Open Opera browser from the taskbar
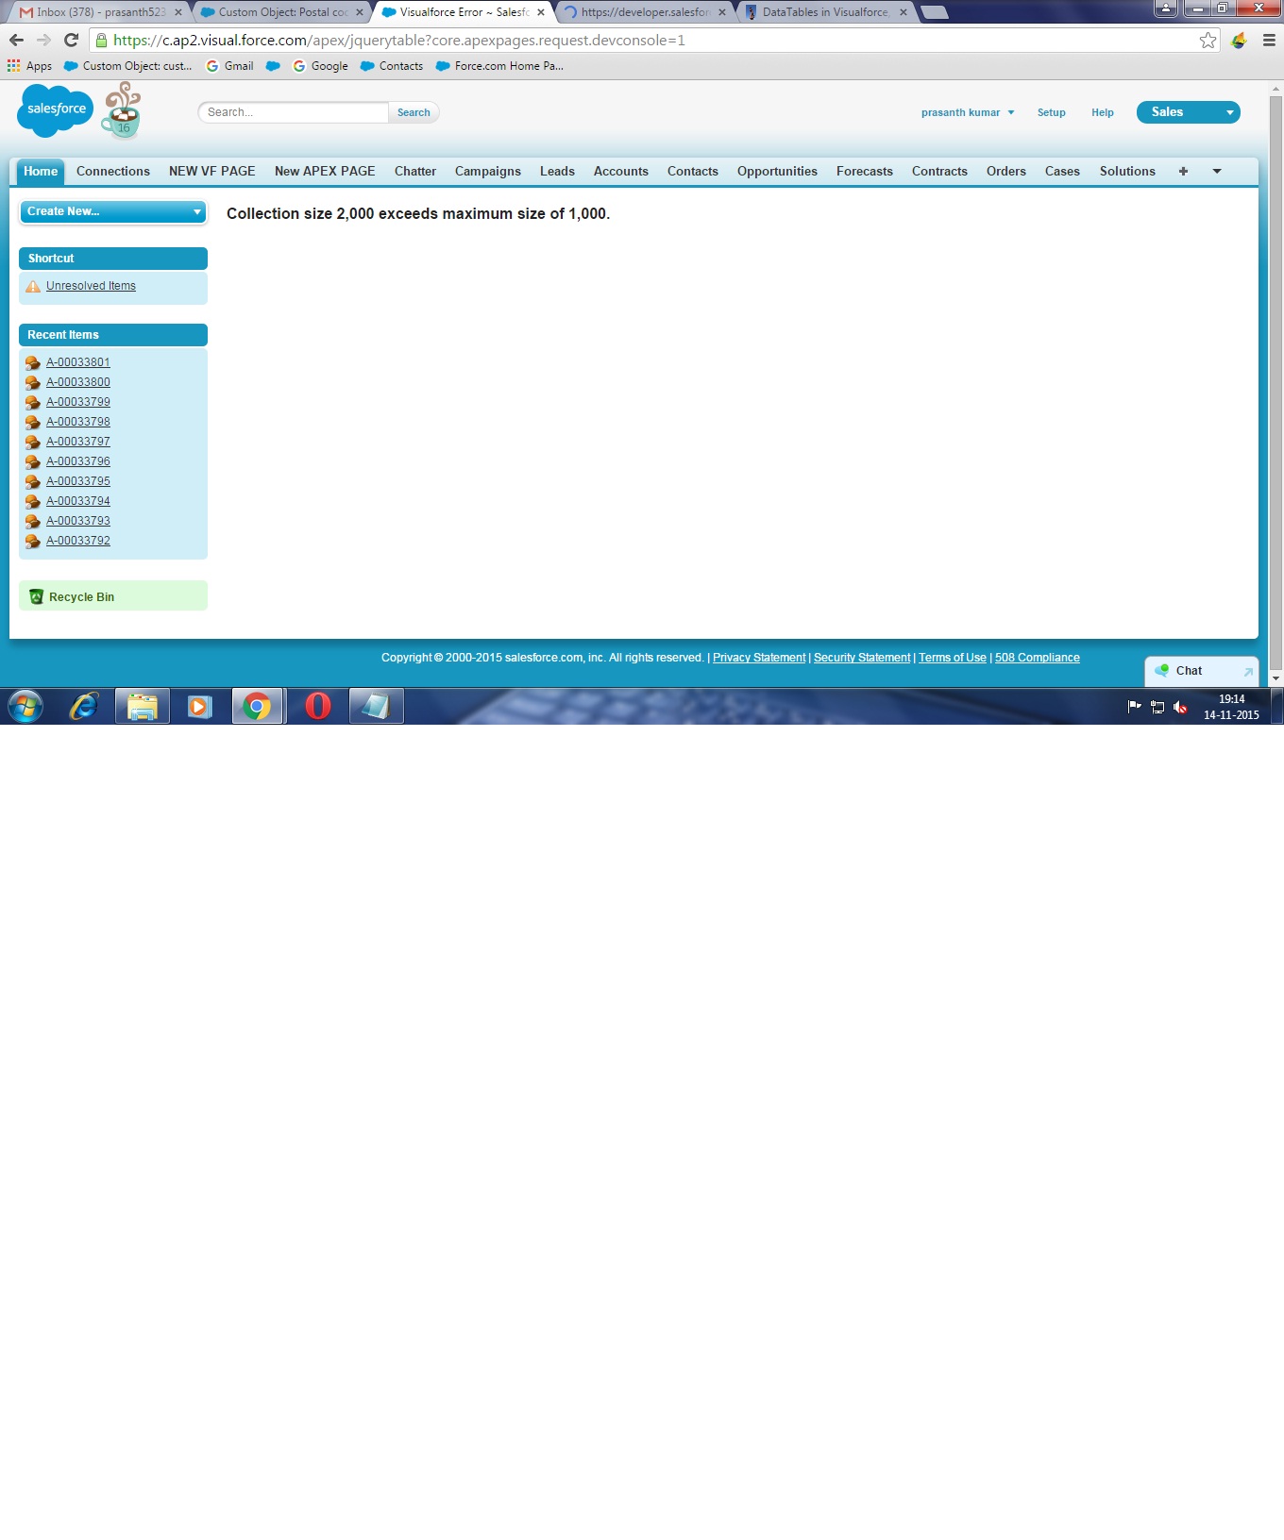1284x1540 pixels. [318, 706]
